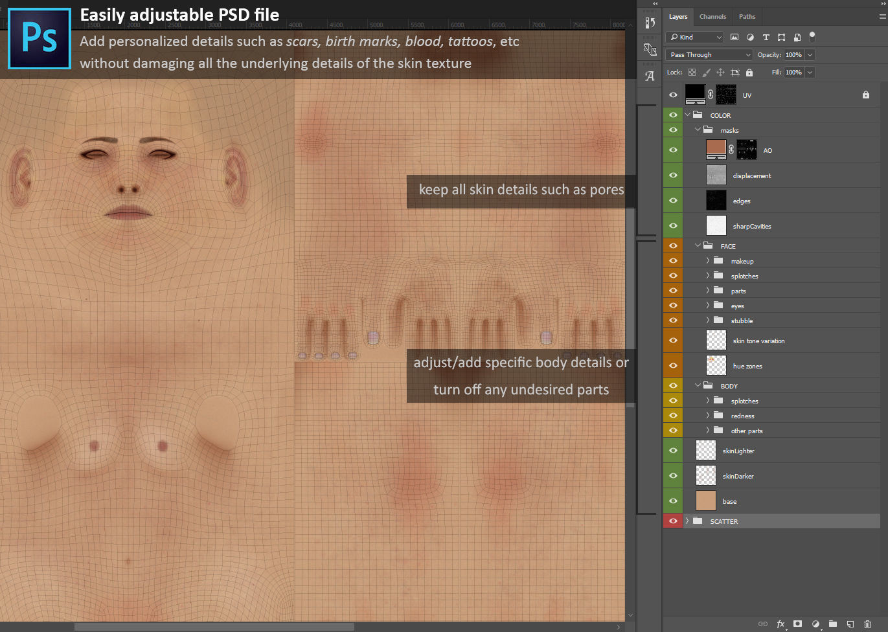888x632 pixels.
Task: Click the canvas vertical scrollbar
Action: coord(630,308)
